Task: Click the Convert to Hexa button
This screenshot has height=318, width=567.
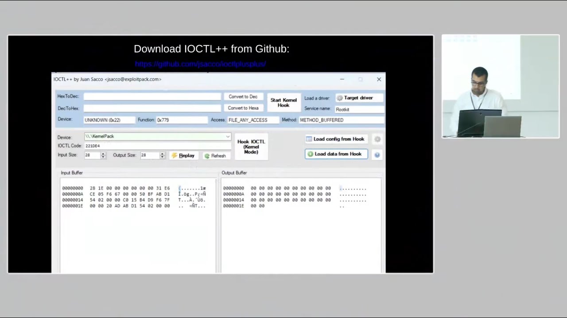Action: click(x=243, y=108)
